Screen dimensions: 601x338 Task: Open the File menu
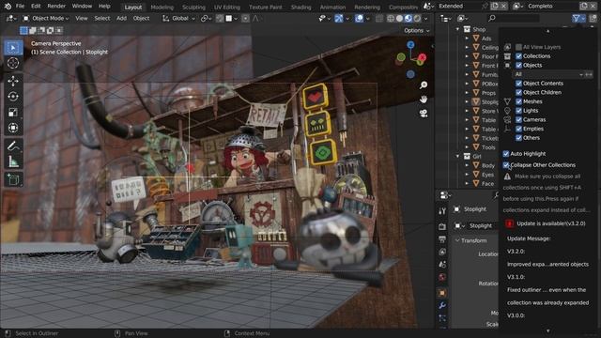tap(20, 7)
